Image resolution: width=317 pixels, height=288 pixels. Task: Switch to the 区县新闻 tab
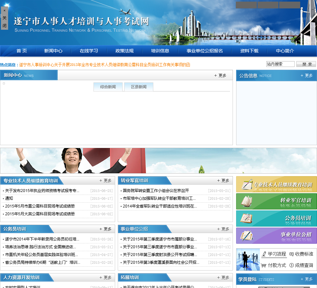pos(139,87)
